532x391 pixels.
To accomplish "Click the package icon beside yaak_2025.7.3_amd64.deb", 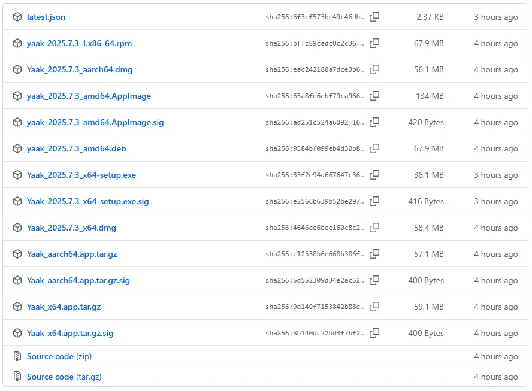I will point(17,149).
